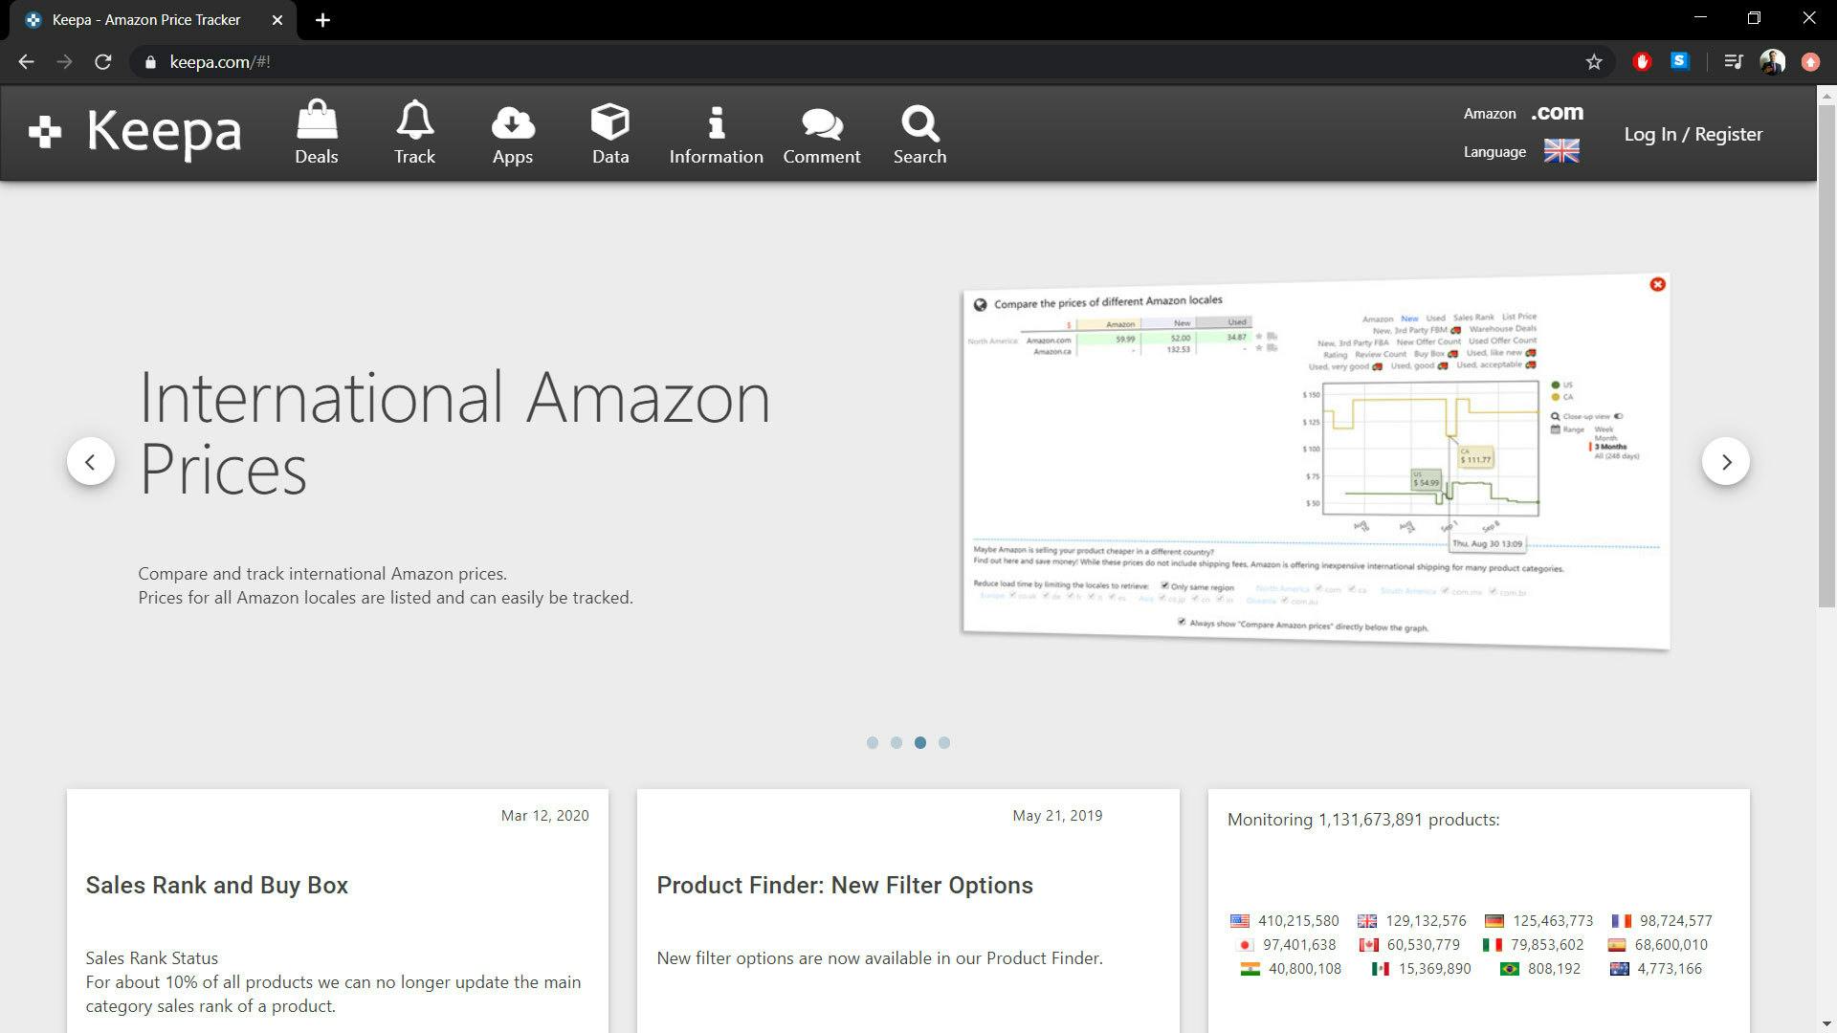Open Amazon .com locale selector
This screenshot has width=1837, height=1033.
1556,113
